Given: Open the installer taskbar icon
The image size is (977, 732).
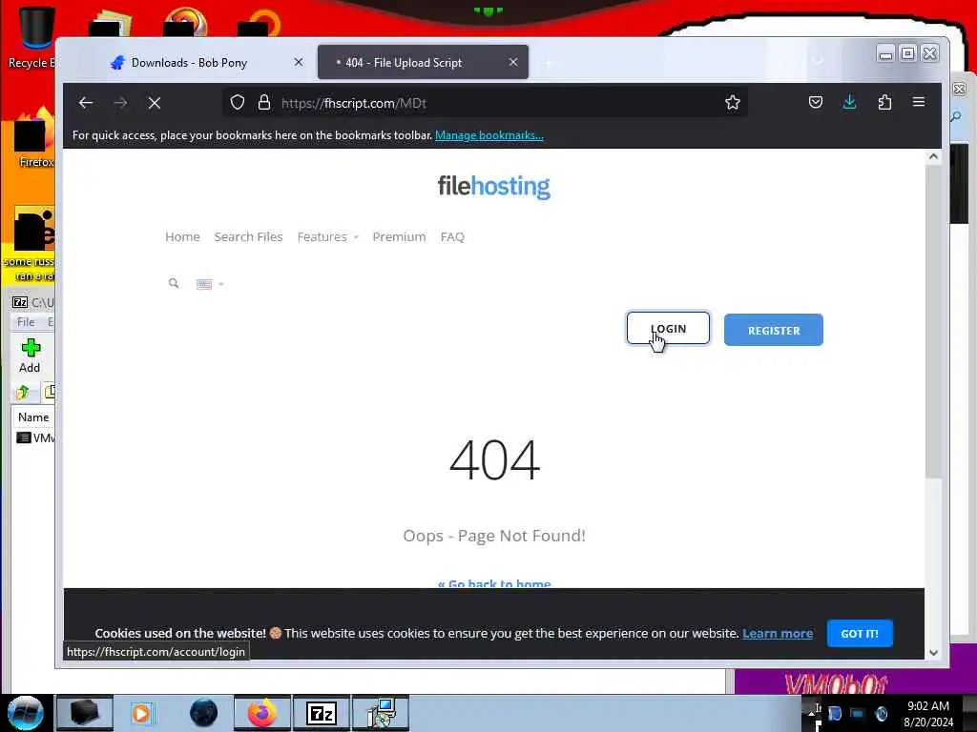Looking at the screenshot, I should [381, 713].
